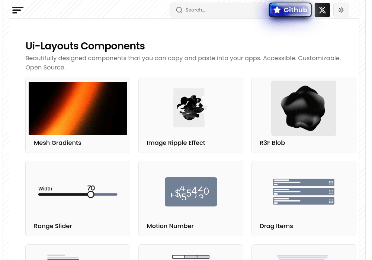Screen dimensions: 372x260
Task: Click the search magnifier icon
Action: (x=179, y=10)
